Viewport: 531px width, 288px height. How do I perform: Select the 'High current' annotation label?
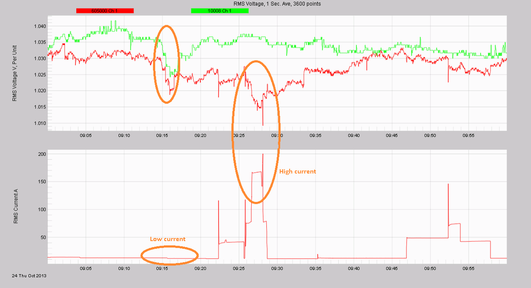click(x=297, y=171)
